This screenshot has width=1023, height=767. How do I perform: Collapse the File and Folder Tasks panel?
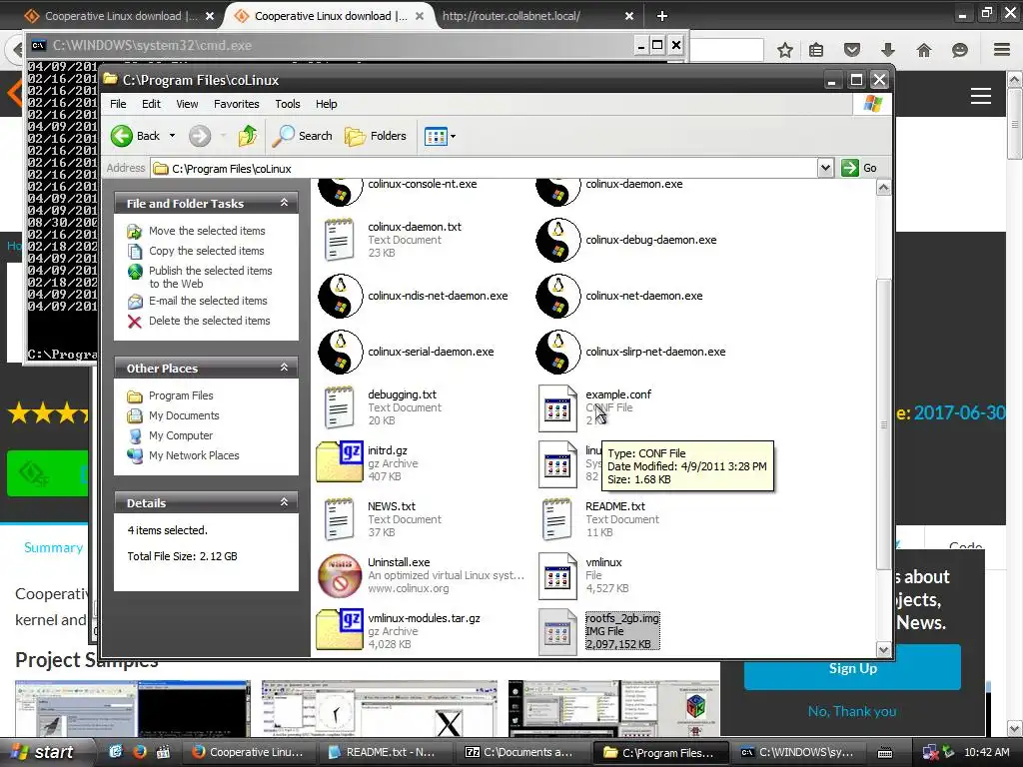point(284,203)
